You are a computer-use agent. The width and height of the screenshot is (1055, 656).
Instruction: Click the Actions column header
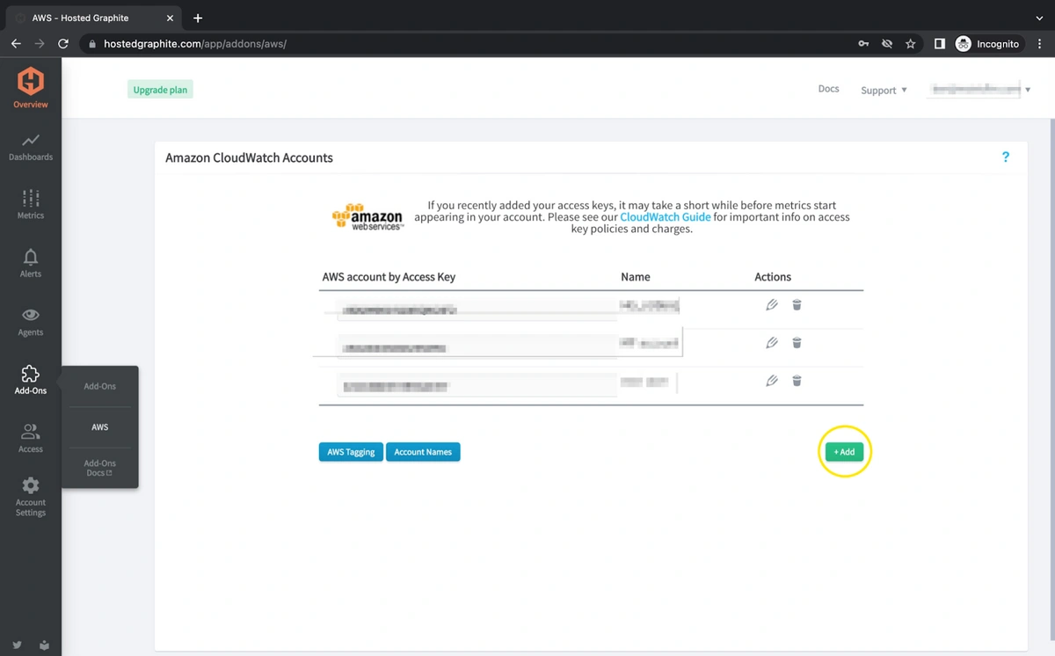pos(773,277)
